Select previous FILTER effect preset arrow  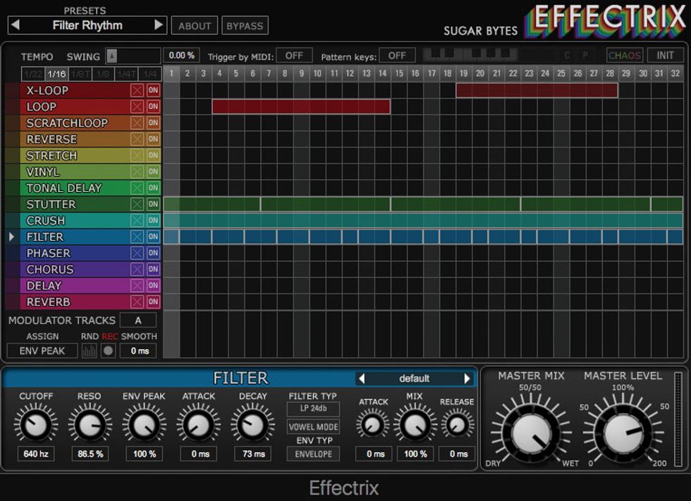[362, 378]
